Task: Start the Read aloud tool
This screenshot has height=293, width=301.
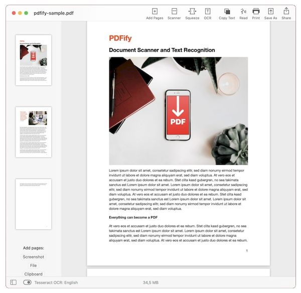Action: (243, 12)
